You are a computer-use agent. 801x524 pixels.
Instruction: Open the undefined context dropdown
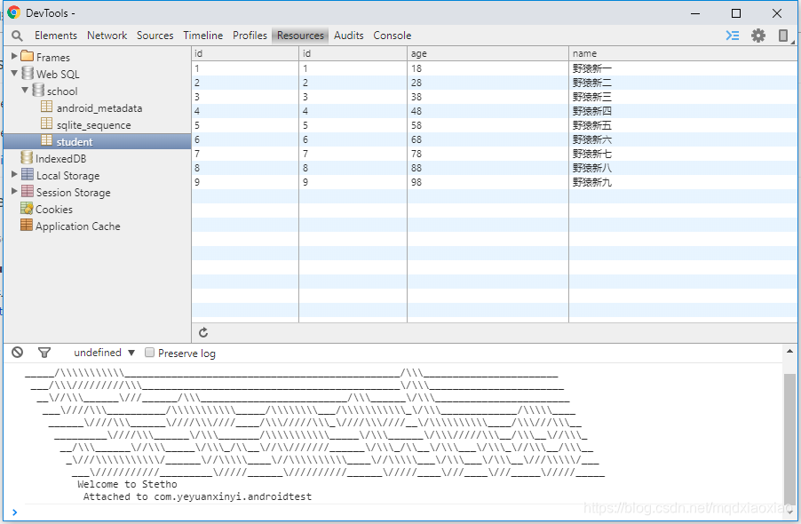coord(104,353)
